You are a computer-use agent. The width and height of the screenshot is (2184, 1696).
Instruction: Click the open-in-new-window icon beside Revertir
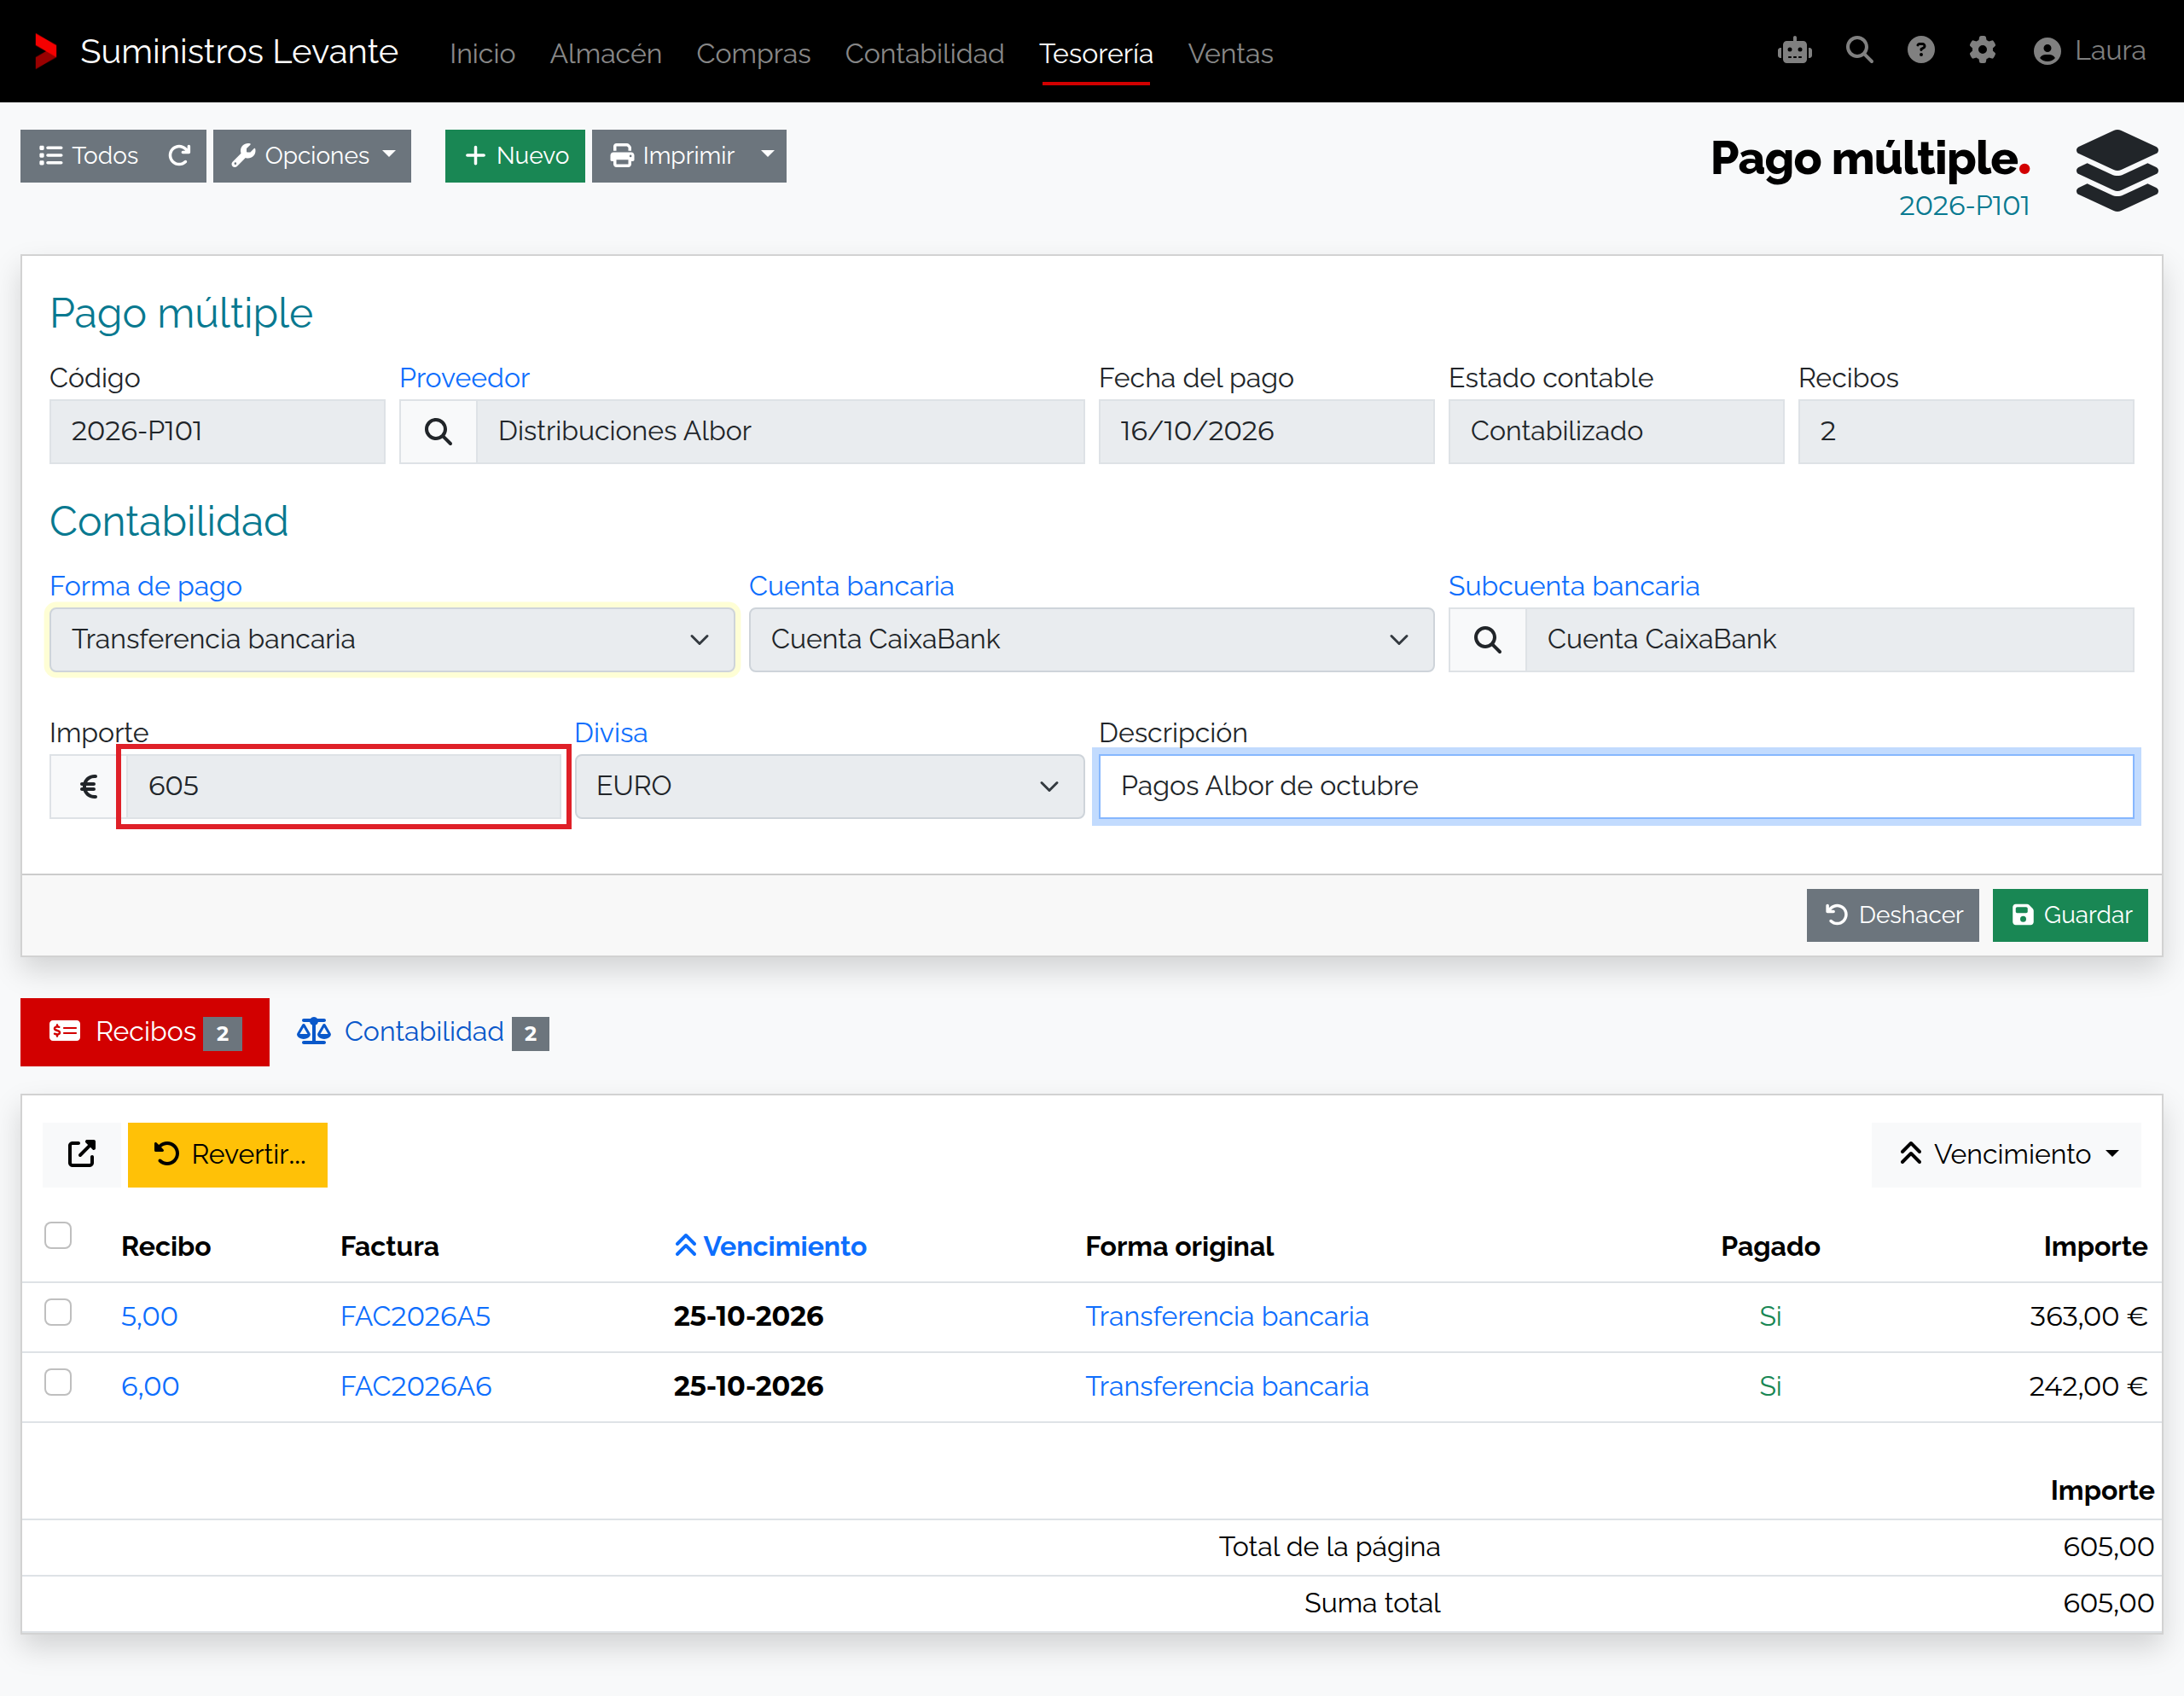point(82,1154)
